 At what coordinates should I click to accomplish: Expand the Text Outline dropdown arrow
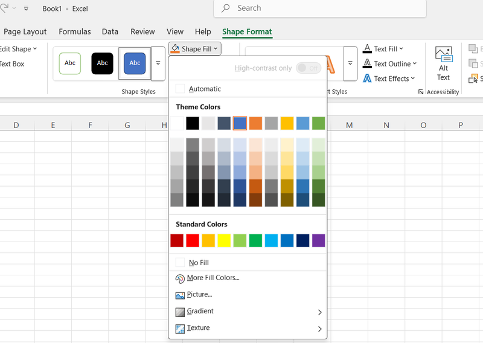tap(415, 63)
